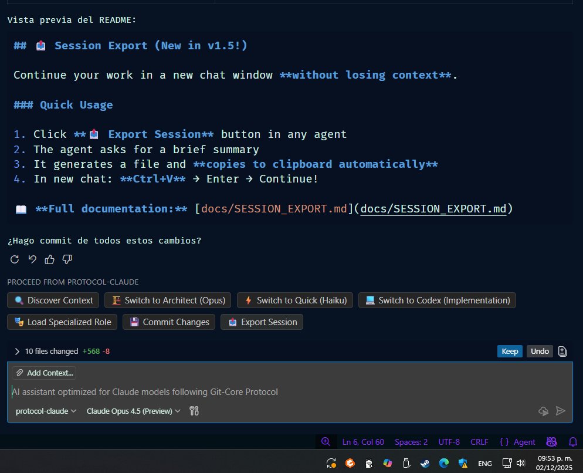Image resolution: width=583 pixels, height=473 pixels.
Task: Click the cloud delegate icon next to send
Action: [x=544, y=411]
